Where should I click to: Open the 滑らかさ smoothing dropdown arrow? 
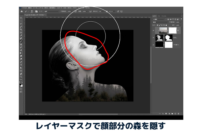point(104,11)
